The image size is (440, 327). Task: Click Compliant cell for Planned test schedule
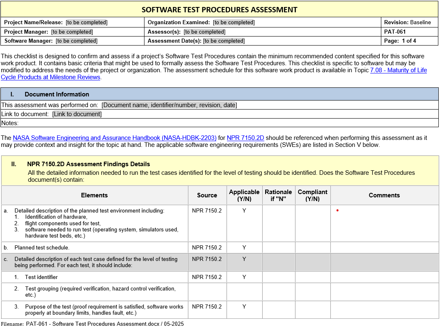click(x=312, y=247)
